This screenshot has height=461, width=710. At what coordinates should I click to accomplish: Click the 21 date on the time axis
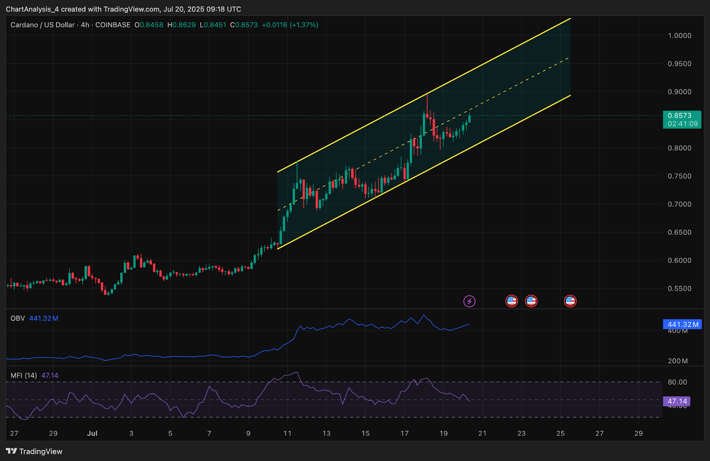tap(482, 433)
